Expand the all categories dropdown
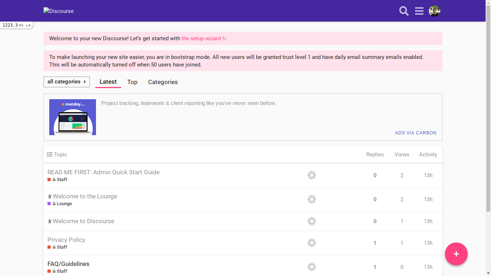This screenshot has width=491, height=276. point(66,82)
